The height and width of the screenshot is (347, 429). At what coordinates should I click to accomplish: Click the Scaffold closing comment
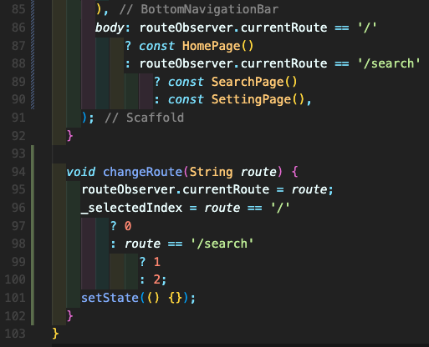pyautogui.click(x=144, y=118)
